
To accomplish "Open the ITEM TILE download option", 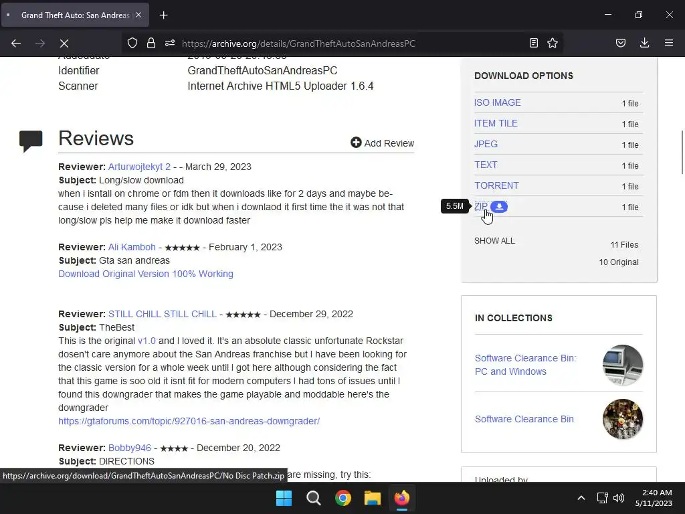I will pyautogui.click(x=496, y=123).
